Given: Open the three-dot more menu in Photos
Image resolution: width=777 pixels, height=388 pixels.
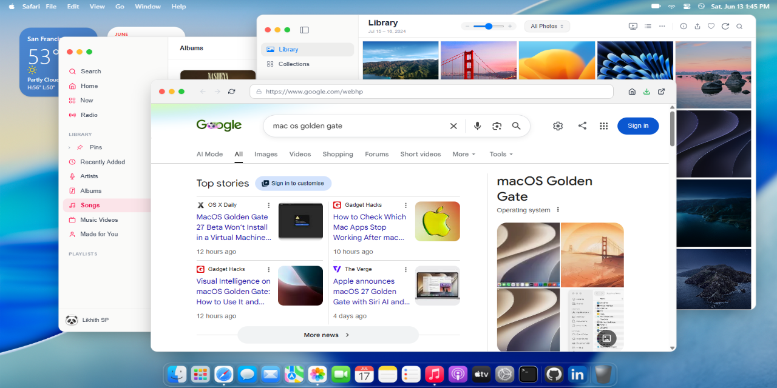Looking at the screenshot, I should point(662,26).
